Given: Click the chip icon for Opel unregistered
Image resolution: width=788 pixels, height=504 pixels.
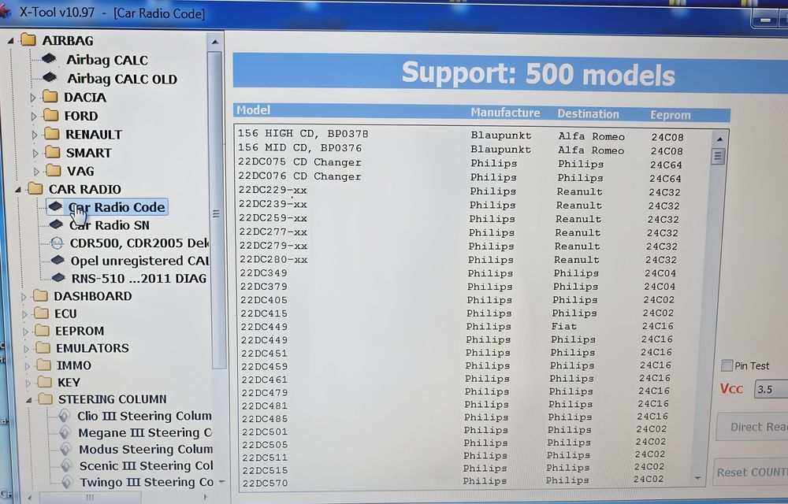Looking at the screenshot, I should point(58,260).
